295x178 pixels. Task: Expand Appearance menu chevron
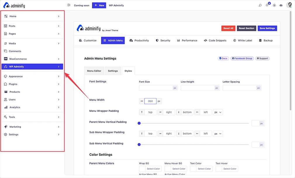point(59,76)
